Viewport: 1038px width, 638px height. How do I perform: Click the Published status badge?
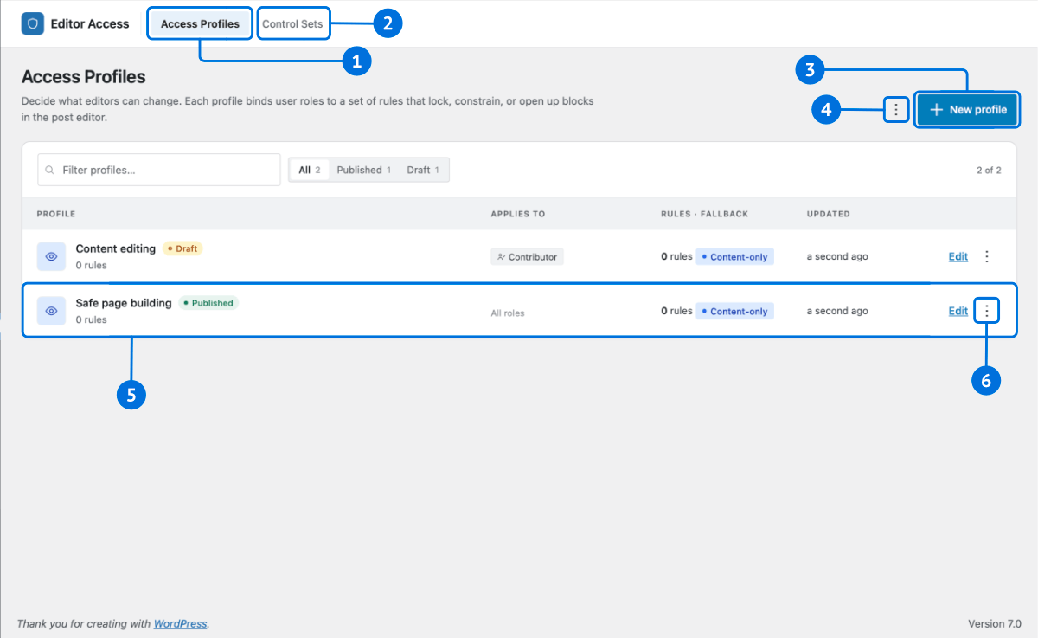click(208, 303)
